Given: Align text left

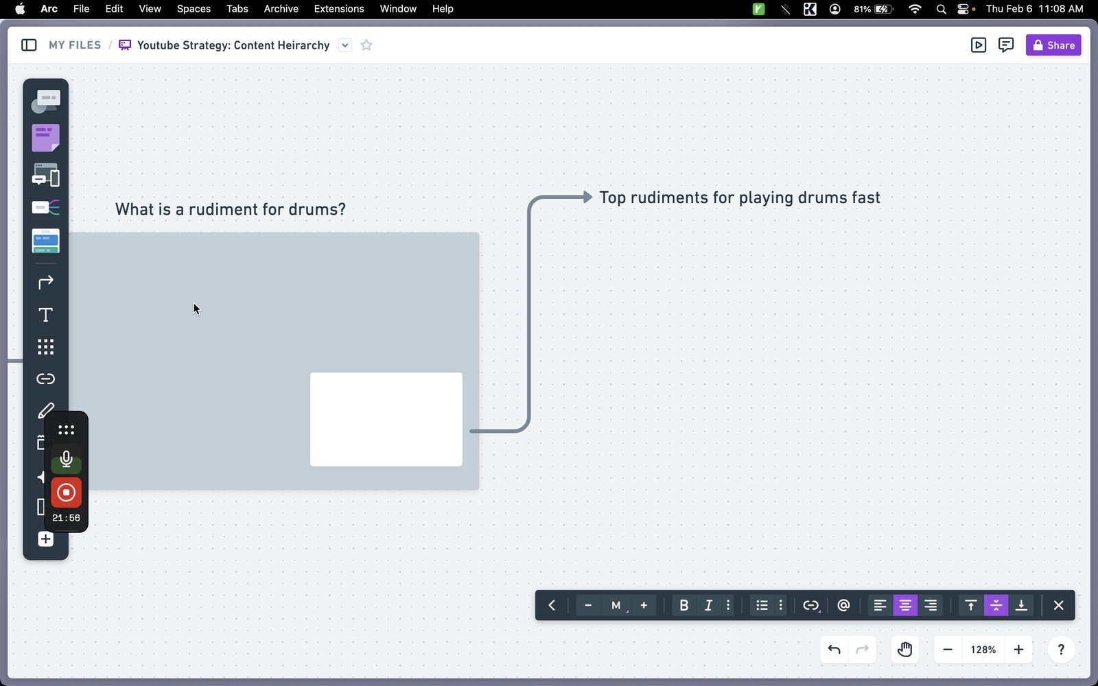Looking at the screenshot, I should (x=880, y=605).
